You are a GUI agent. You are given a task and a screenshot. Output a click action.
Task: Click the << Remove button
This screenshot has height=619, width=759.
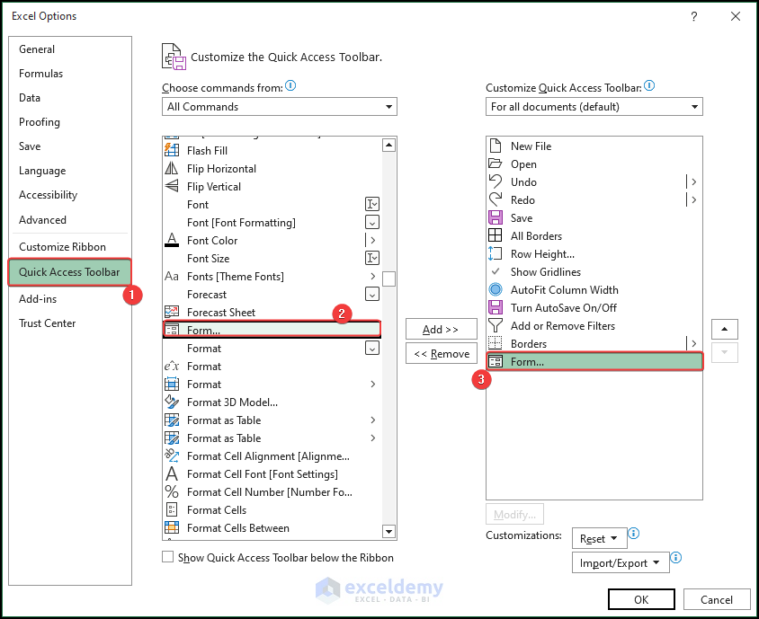441,353
